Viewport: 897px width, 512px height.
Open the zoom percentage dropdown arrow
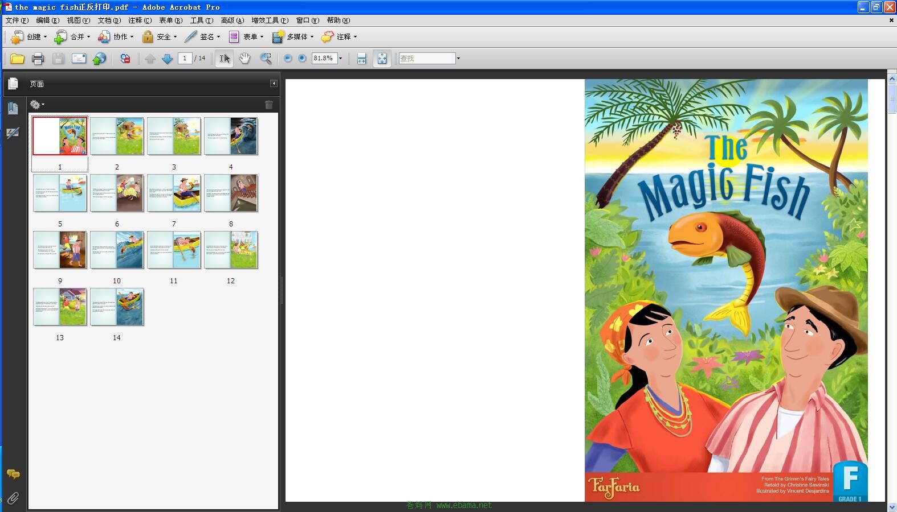tap(341, 58)
